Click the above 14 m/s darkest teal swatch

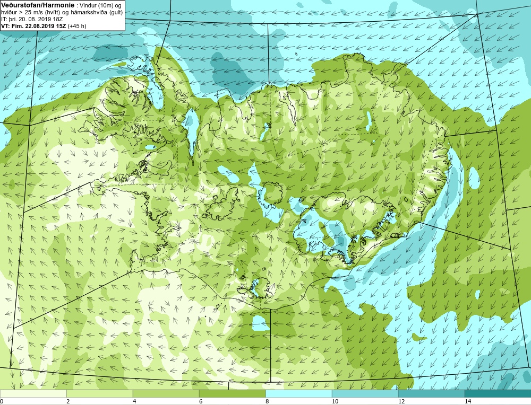[x=498, y=393]
